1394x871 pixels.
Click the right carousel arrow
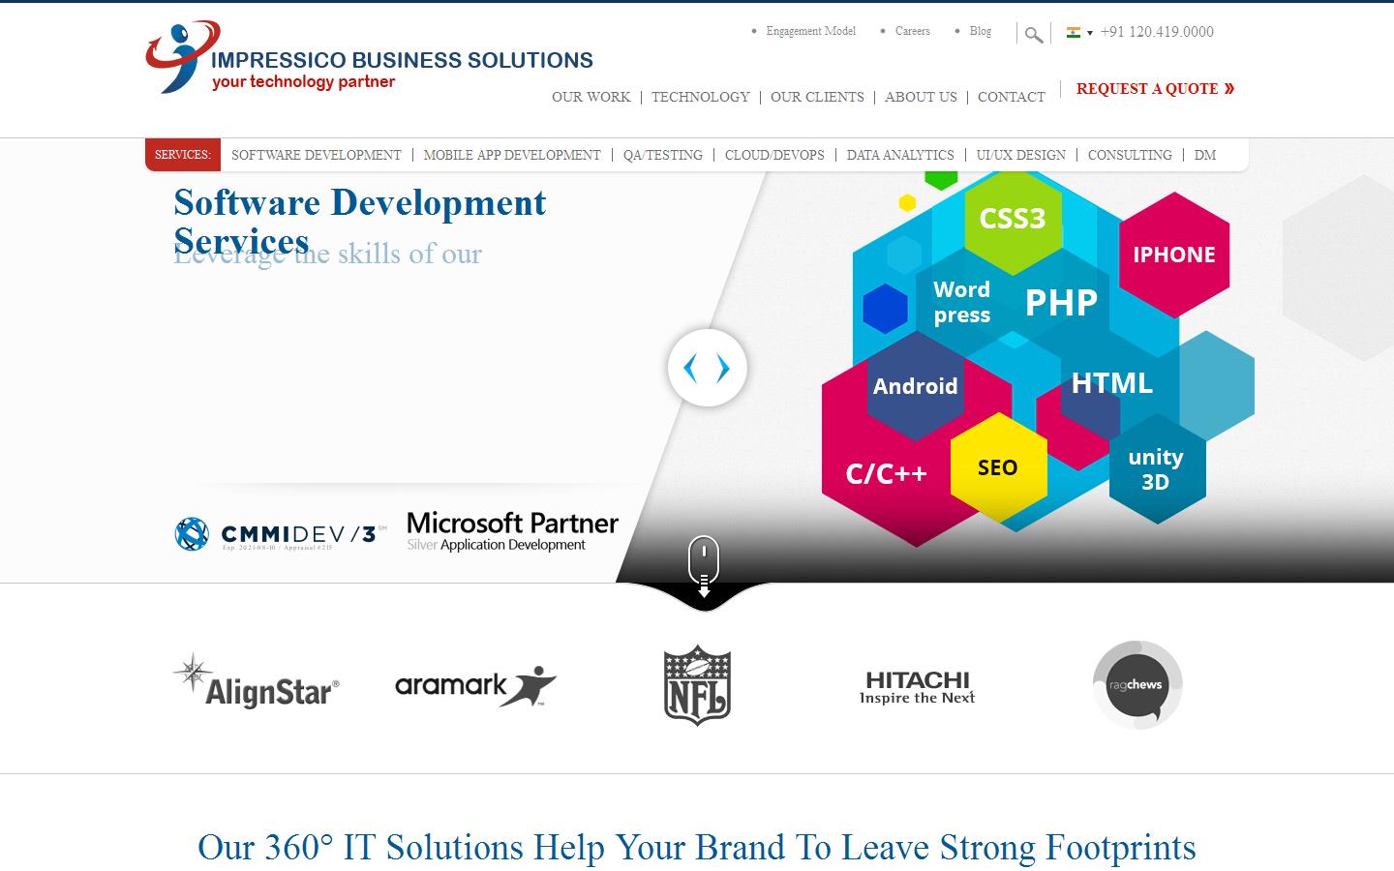point(722,368)
